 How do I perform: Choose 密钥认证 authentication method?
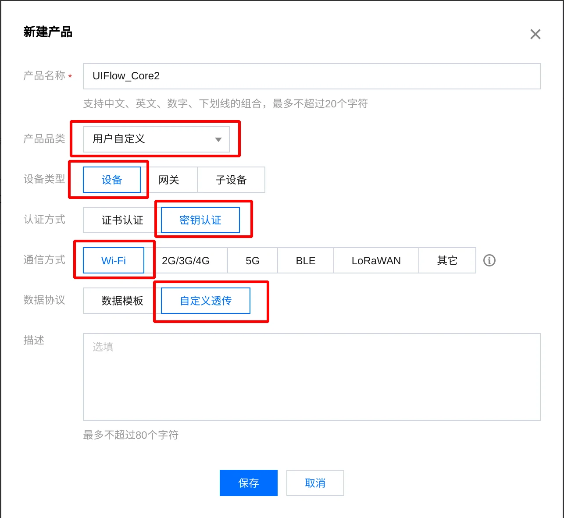pos(200,220)
